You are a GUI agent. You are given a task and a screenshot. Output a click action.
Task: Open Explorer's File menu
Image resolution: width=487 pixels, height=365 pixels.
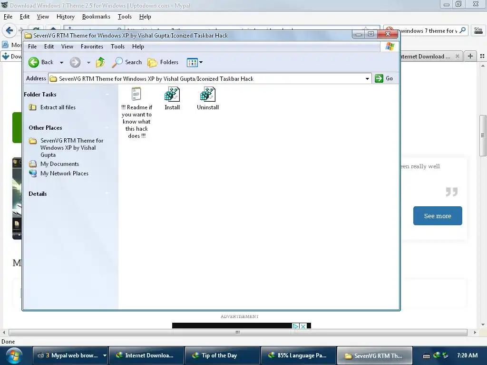click(x=32, y=47)
